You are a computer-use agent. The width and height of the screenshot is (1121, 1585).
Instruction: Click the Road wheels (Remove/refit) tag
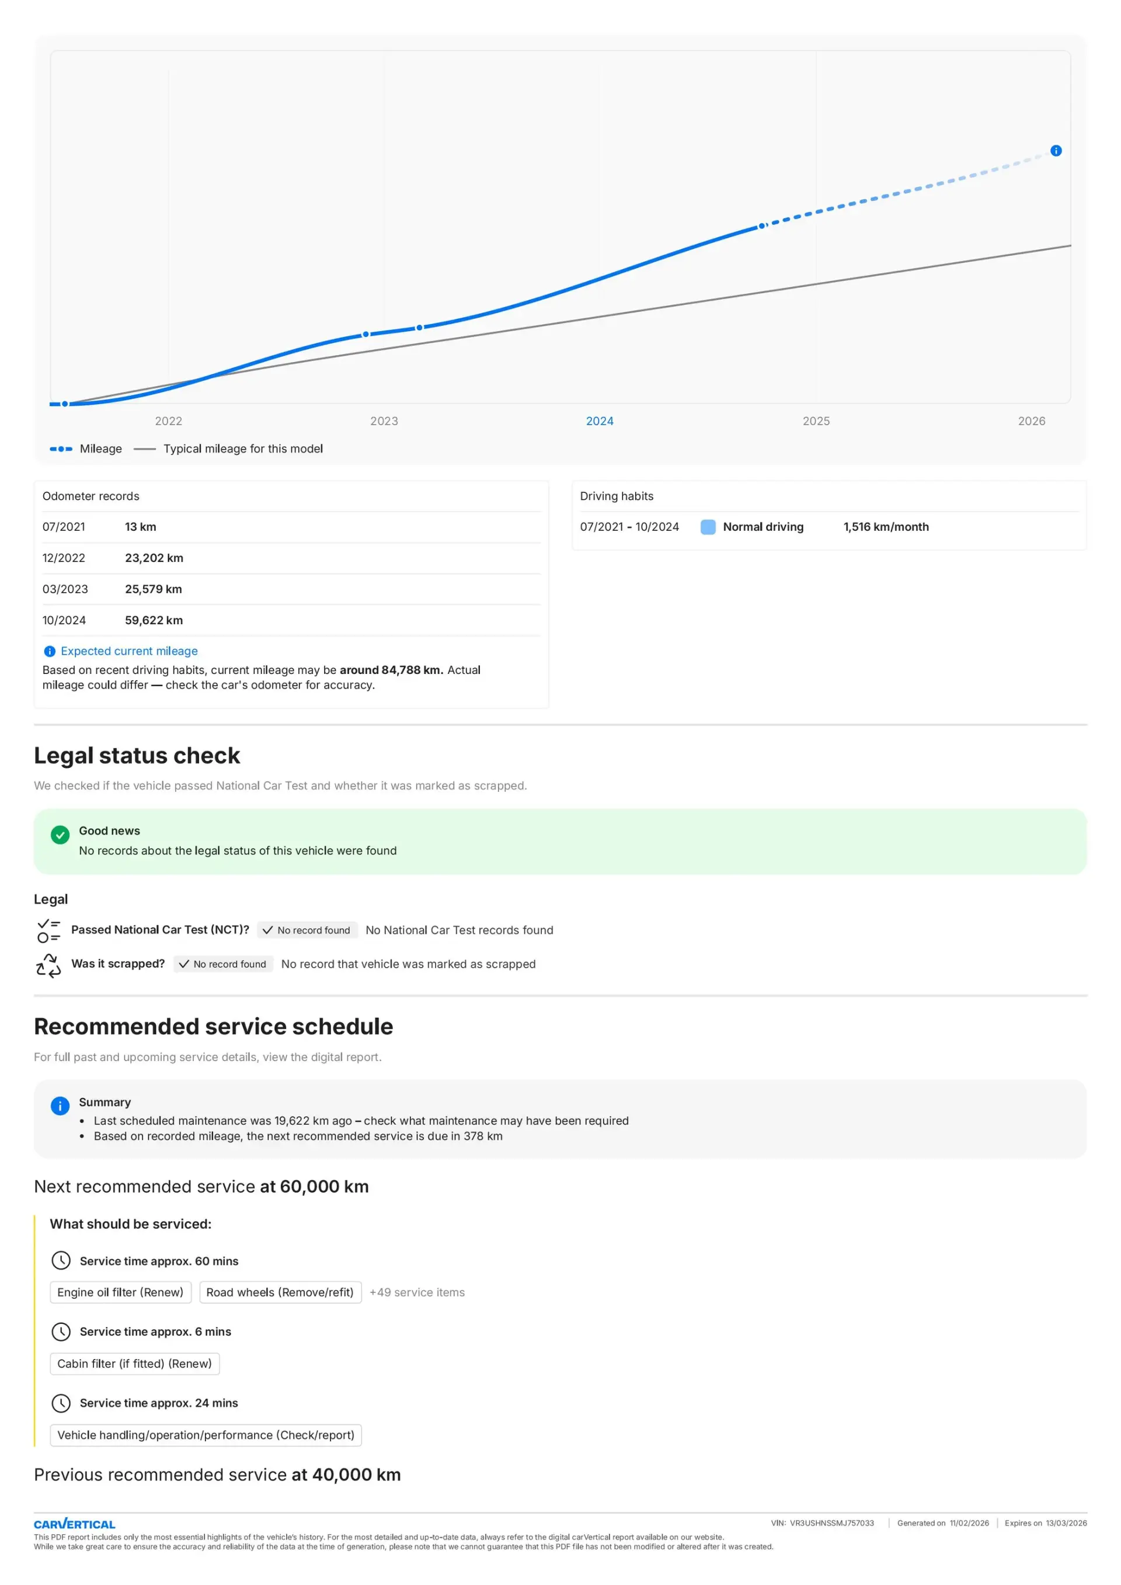pyautogui.click(x=280, y=1292)
